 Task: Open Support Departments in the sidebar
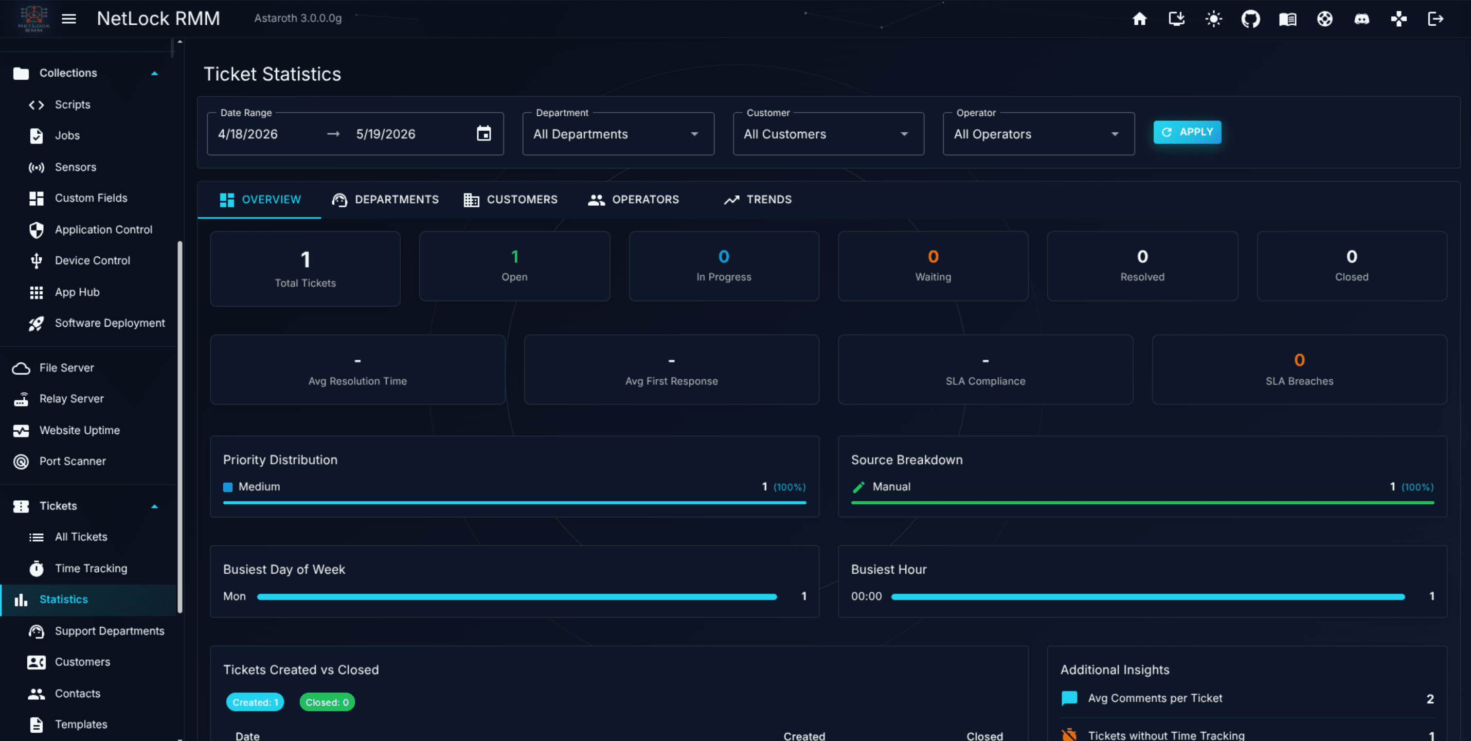click(88, 631)
